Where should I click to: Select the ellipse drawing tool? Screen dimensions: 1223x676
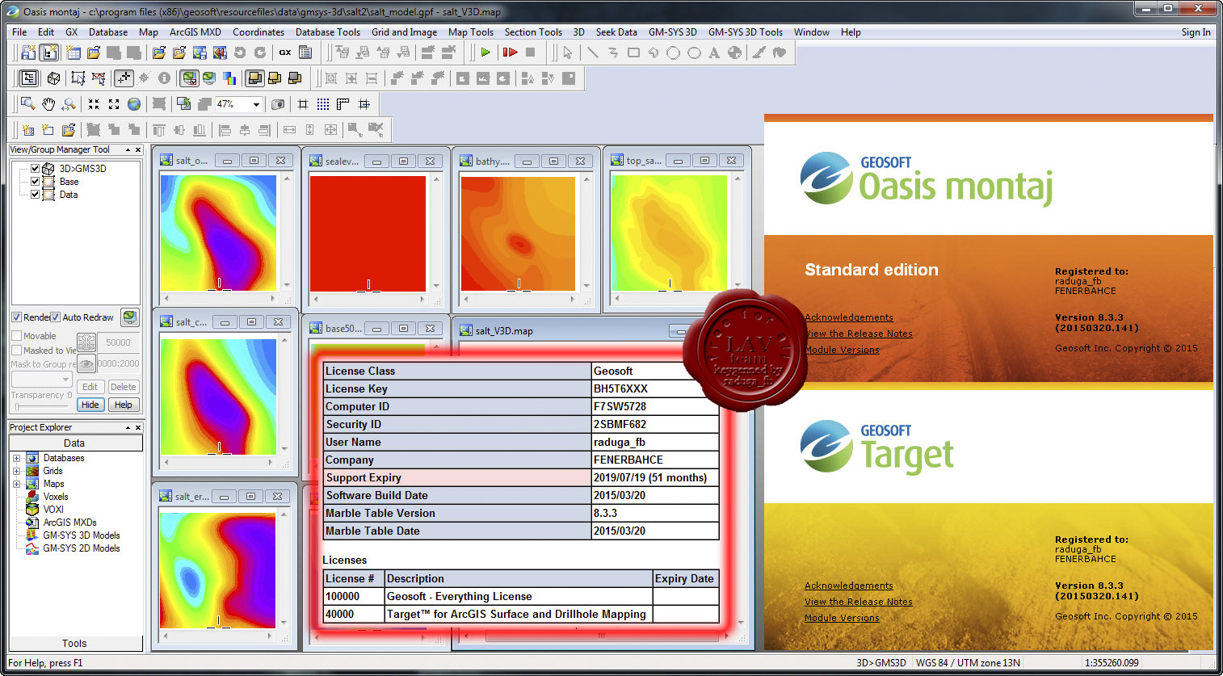[694, 52]
